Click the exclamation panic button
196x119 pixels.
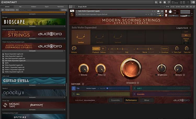(x=188, y=2)
